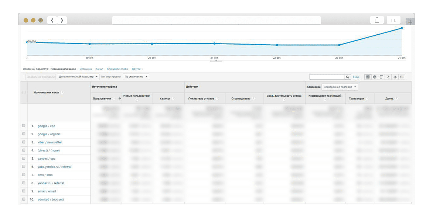433x205 pixels.
Task: Select the Ключевое слово primary dimension
Action: 117,69
